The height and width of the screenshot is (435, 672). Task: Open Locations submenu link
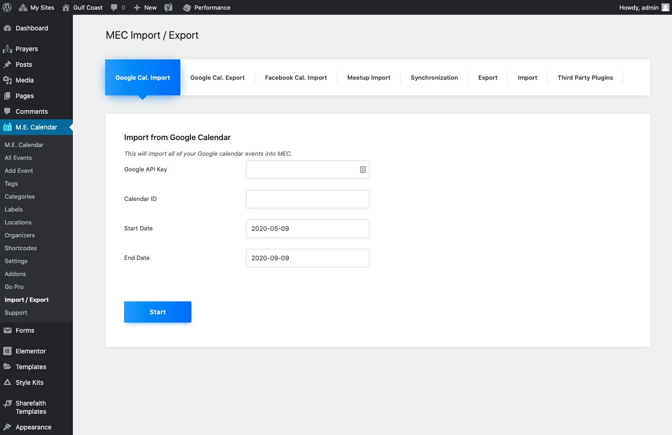coord(18,222)
